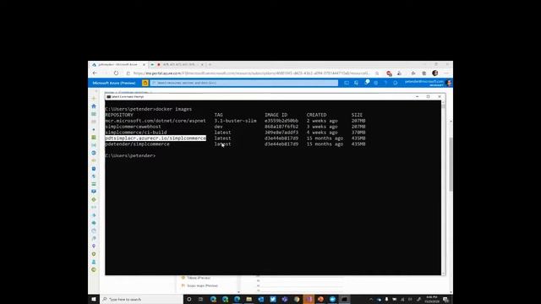Open Azure feedback smiley icon

[396, 83]
